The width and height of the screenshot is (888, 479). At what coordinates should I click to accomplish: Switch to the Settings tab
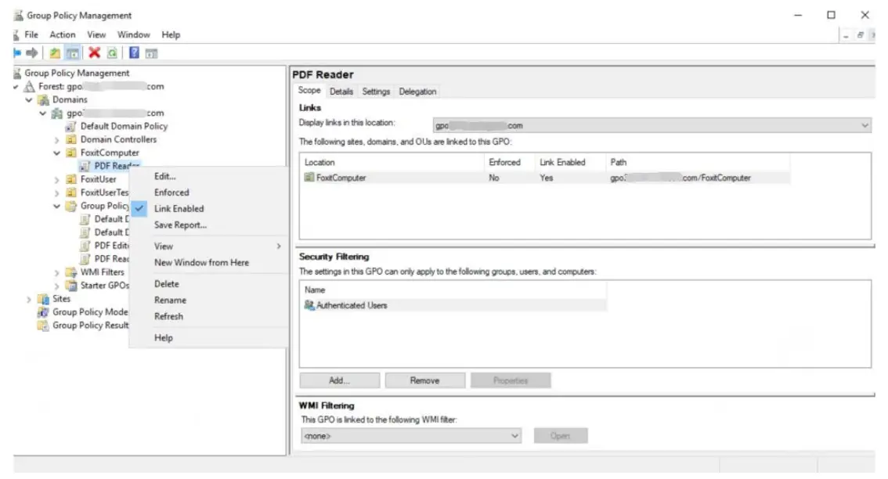click(x=376, y=91)
